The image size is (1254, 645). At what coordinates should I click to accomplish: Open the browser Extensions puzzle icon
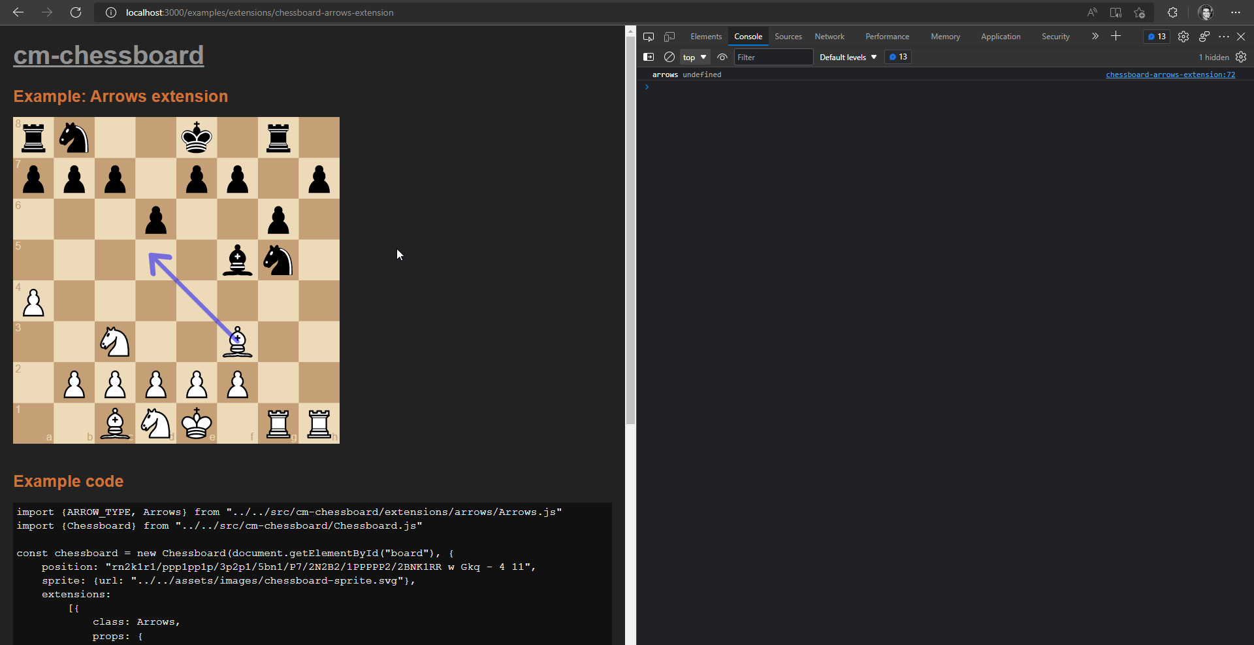(1172, 12)
